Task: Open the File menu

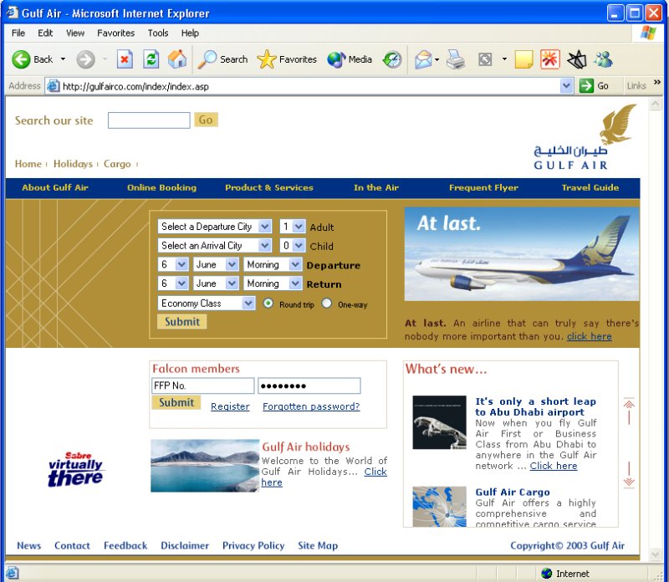Action: coord(18,33)
